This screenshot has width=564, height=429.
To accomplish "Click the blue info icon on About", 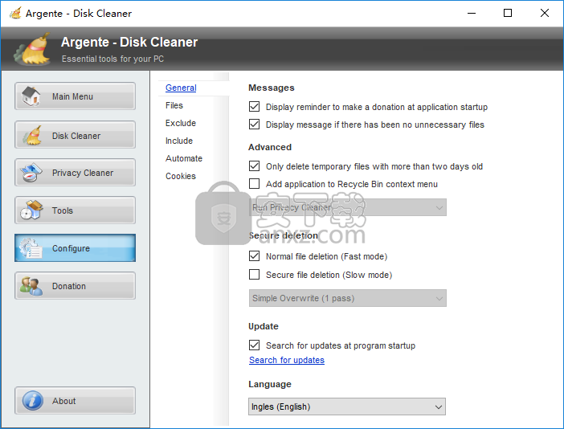I will pos(33,401).
